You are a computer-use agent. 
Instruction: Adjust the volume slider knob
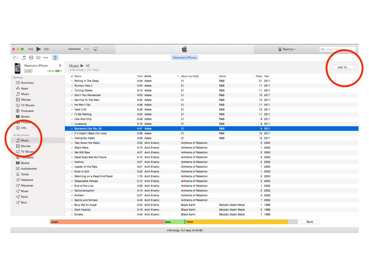point(82,49)
